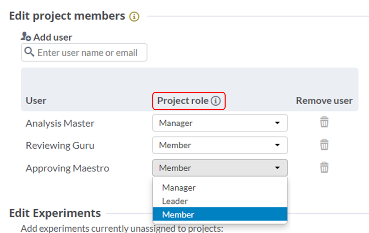Choose Manager from the open dropdown list
This screenshot has height=233, width=369.
coord(179,188)
